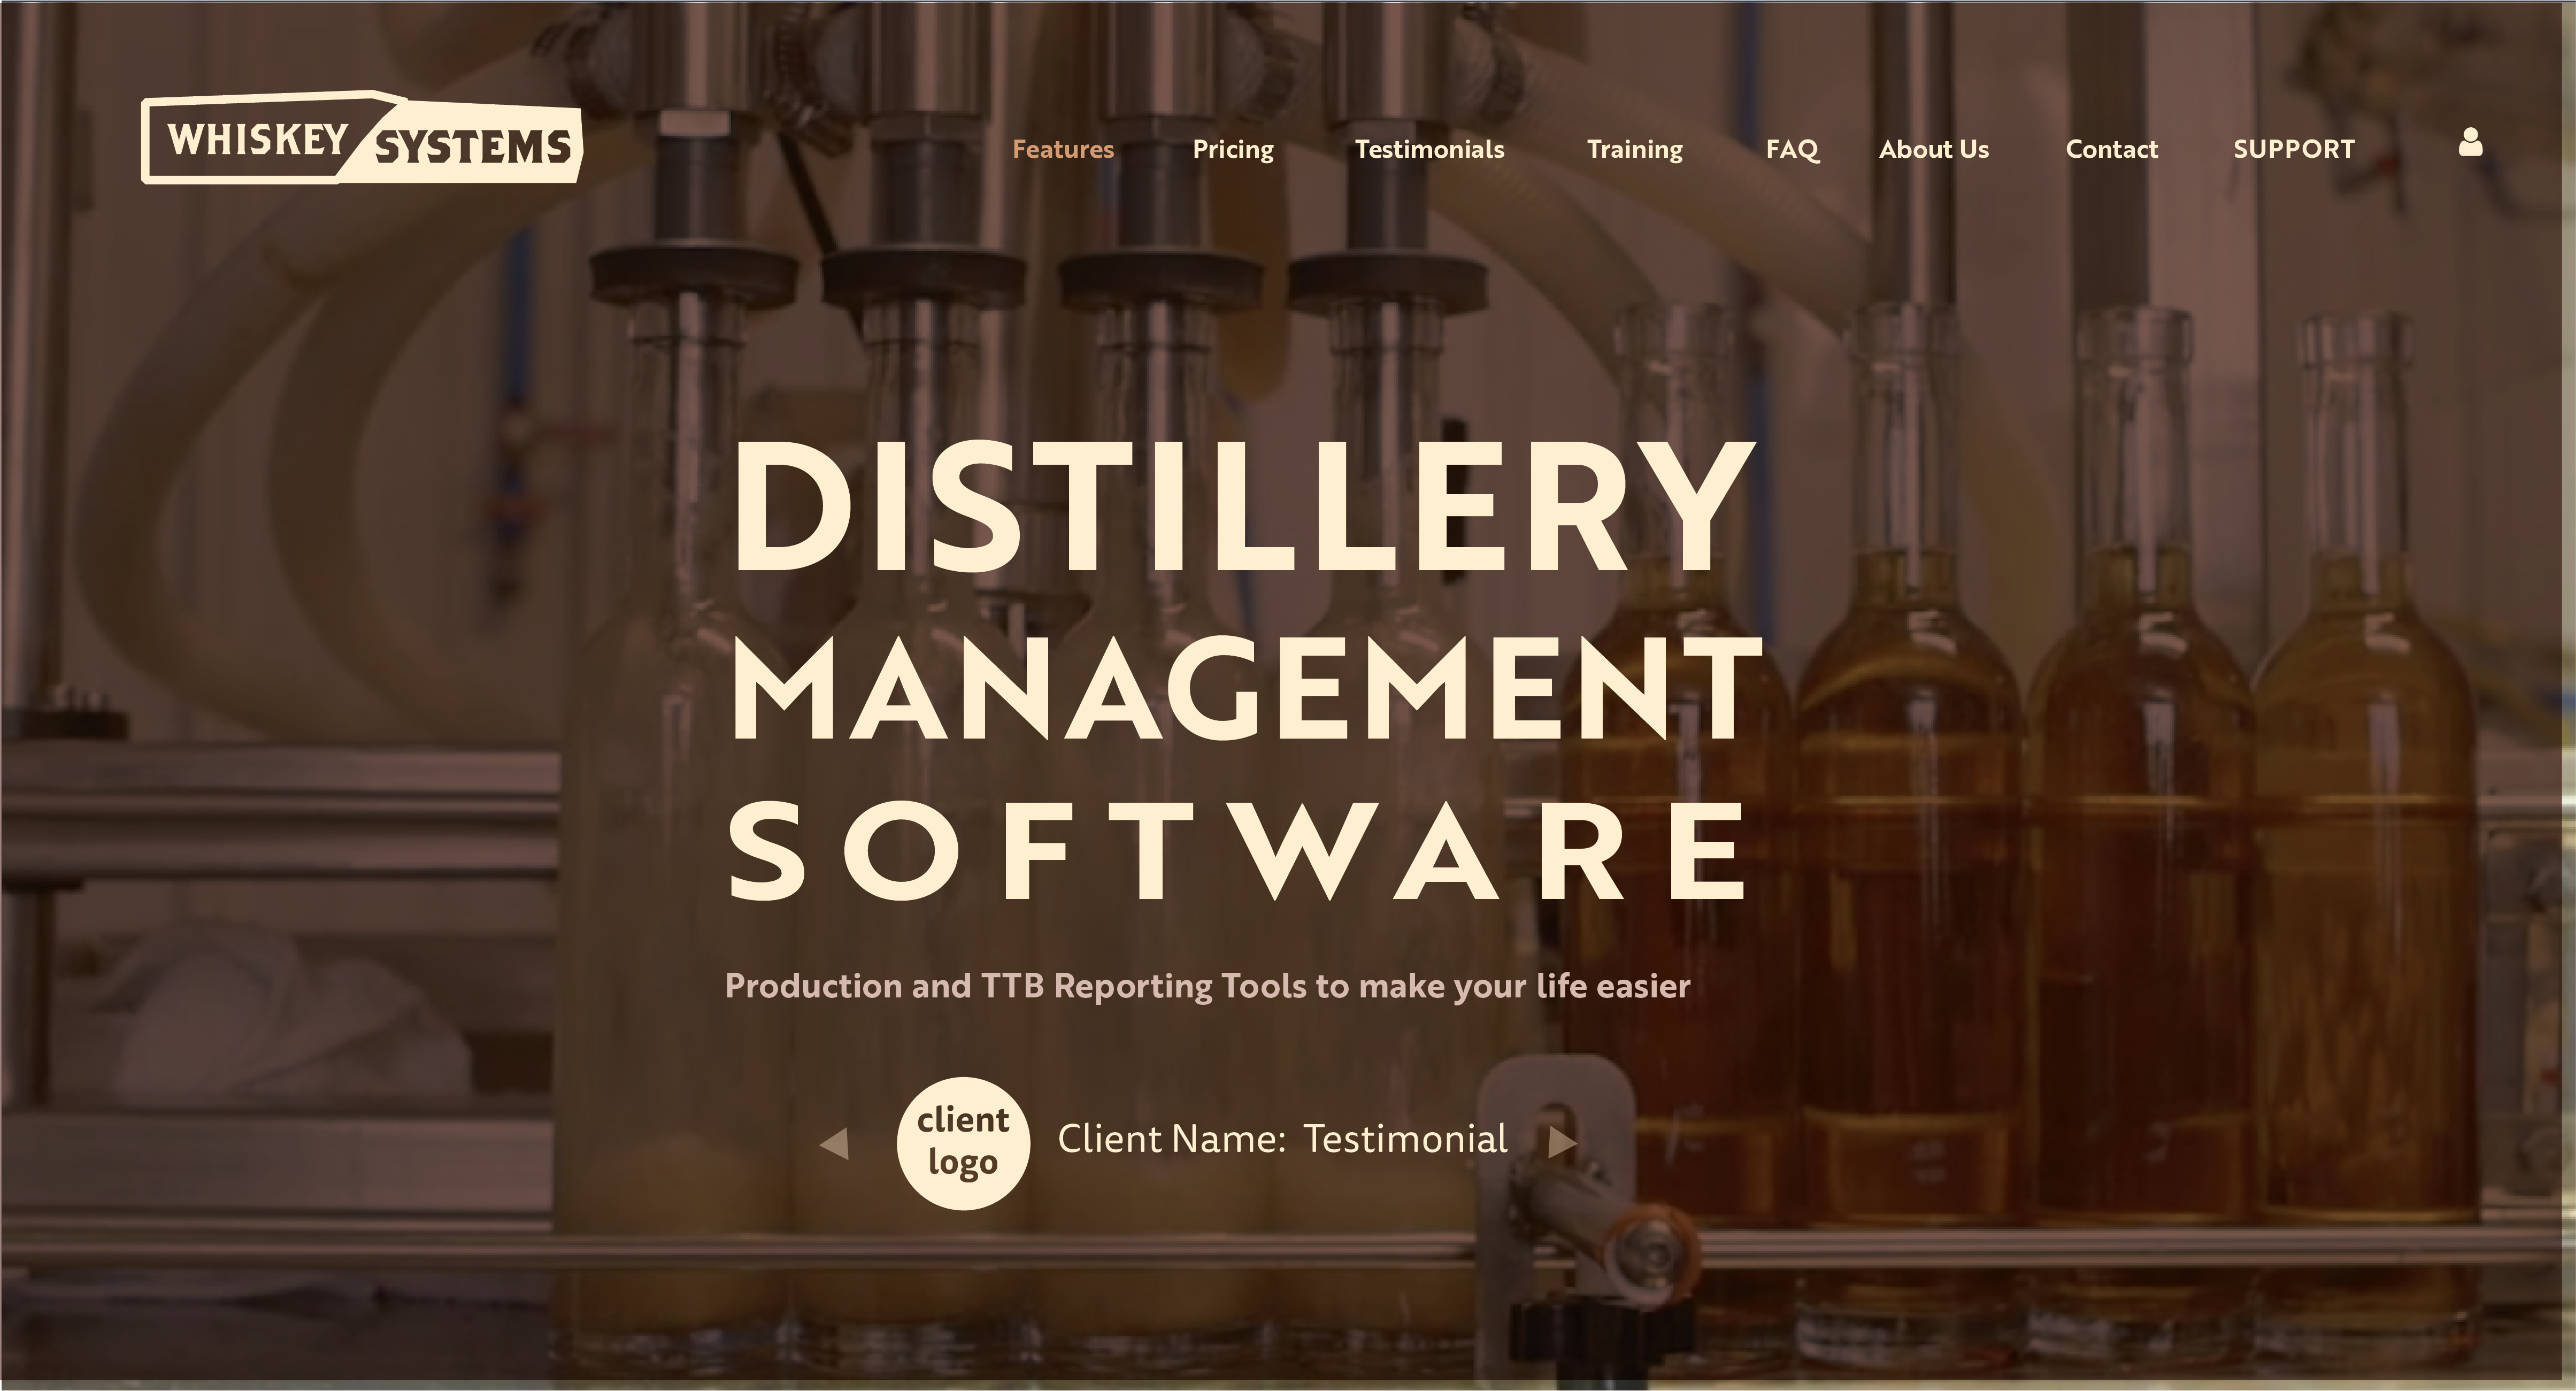2576x1391 pixels.
Task: Click the Production and TTB Reporting tagline
Action: [1207, 986]
